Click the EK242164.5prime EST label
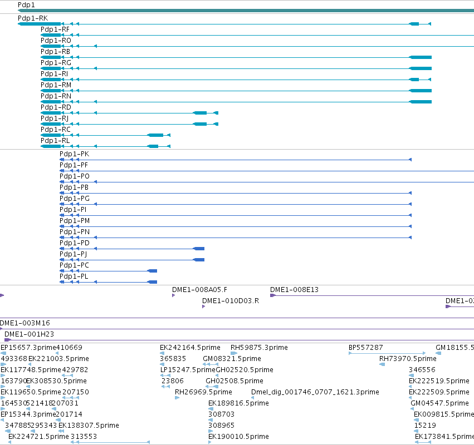474x445 pixels. 190,348
